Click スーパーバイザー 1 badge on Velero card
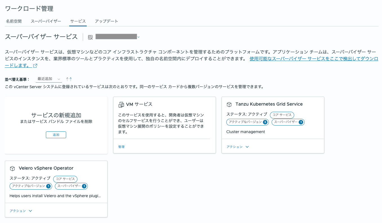Screen dimensions: 382x223 71,186
